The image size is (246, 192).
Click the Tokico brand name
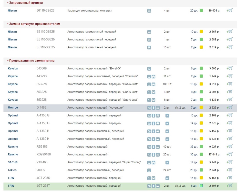click(12, 170)
